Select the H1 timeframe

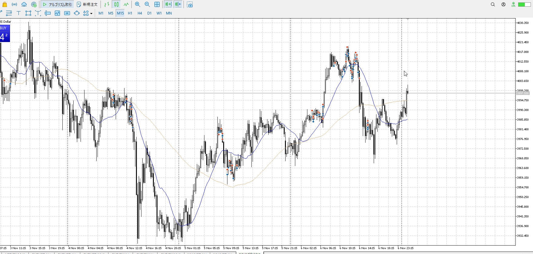pos(130,13)
